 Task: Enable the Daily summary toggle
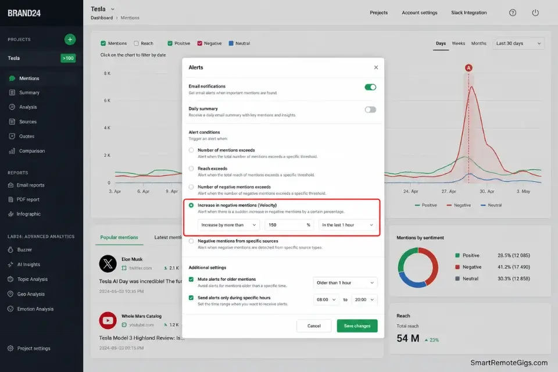[x=370, y=110]
